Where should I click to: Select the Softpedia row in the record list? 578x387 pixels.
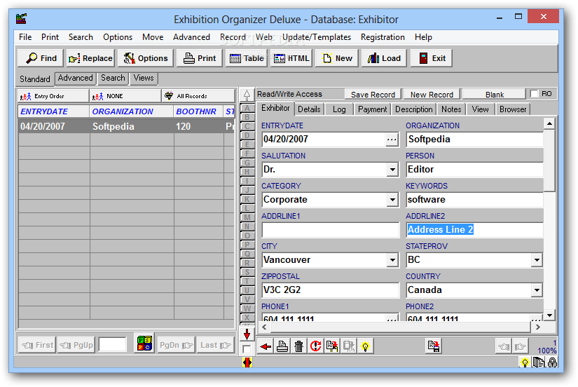126,126
